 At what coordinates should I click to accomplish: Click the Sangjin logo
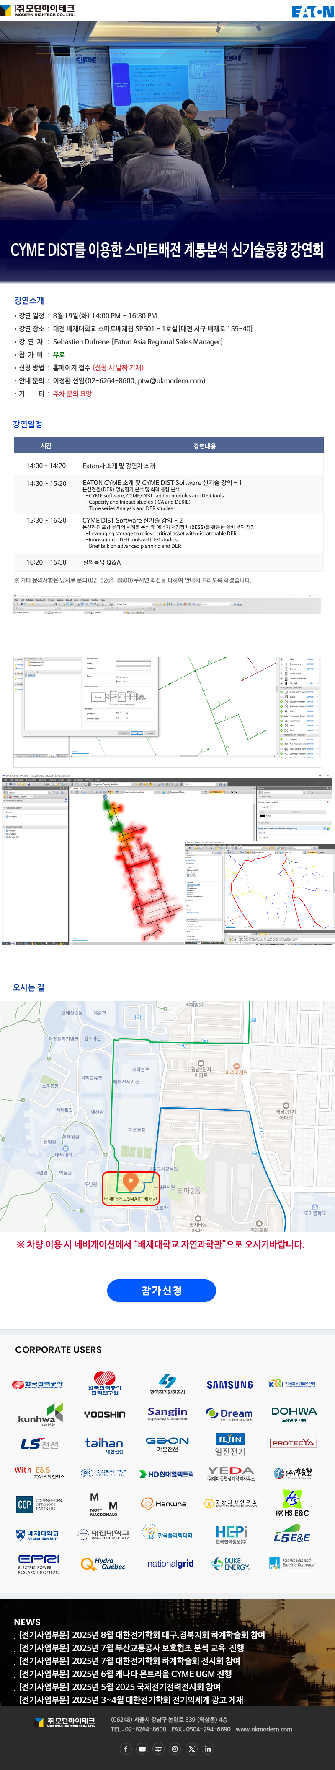click(x=167, y=1413)
